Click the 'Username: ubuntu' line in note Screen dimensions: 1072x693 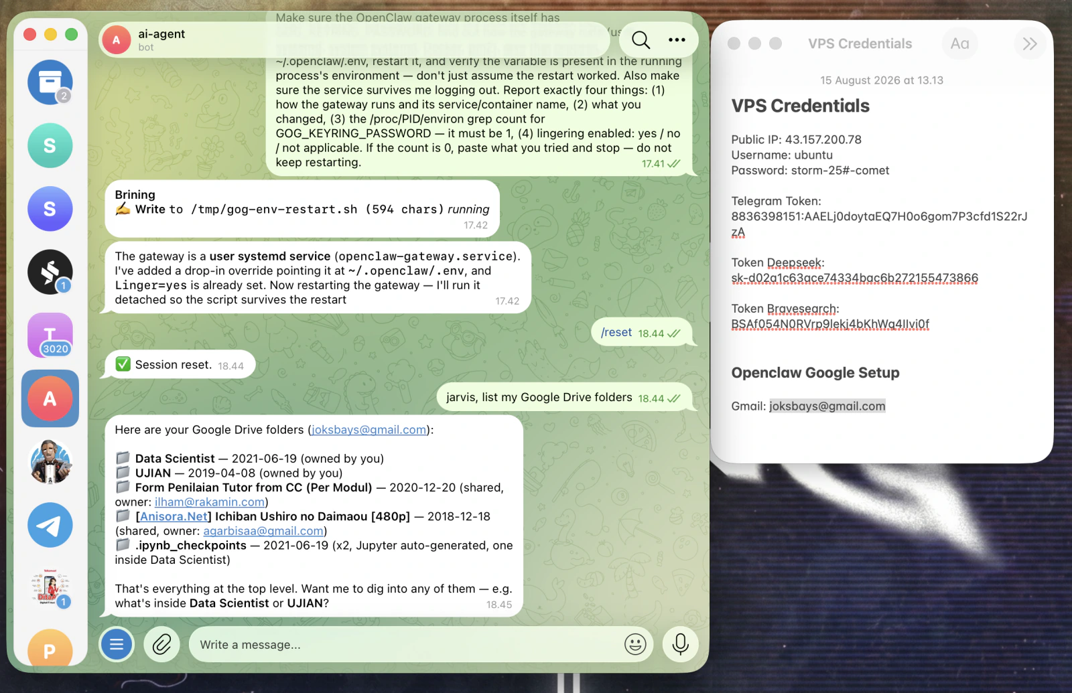point(782,155)
